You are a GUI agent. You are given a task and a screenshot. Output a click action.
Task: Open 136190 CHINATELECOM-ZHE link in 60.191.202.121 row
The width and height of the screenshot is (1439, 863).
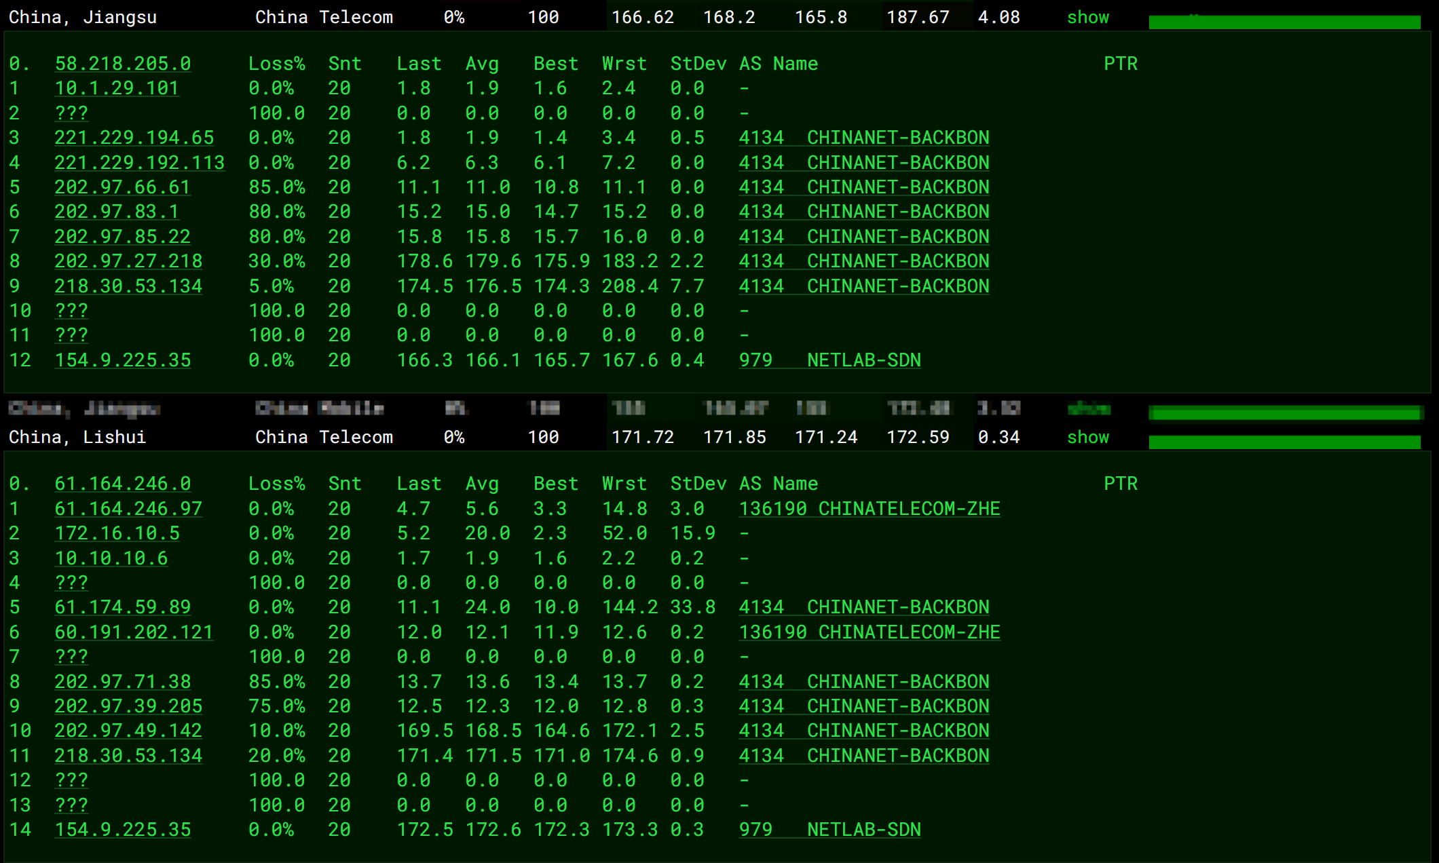point(870,632)
